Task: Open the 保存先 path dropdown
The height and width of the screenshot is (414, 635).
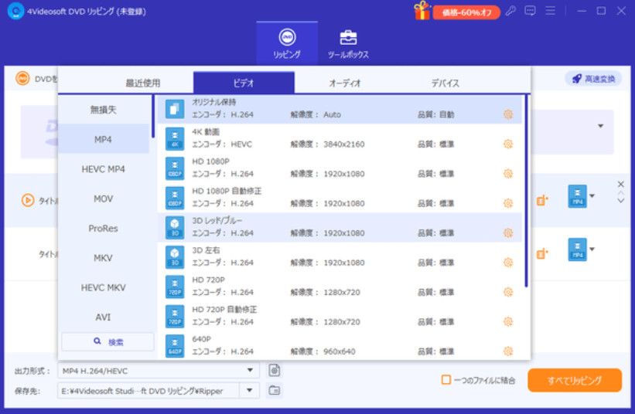Action: [x=250, y=390]
